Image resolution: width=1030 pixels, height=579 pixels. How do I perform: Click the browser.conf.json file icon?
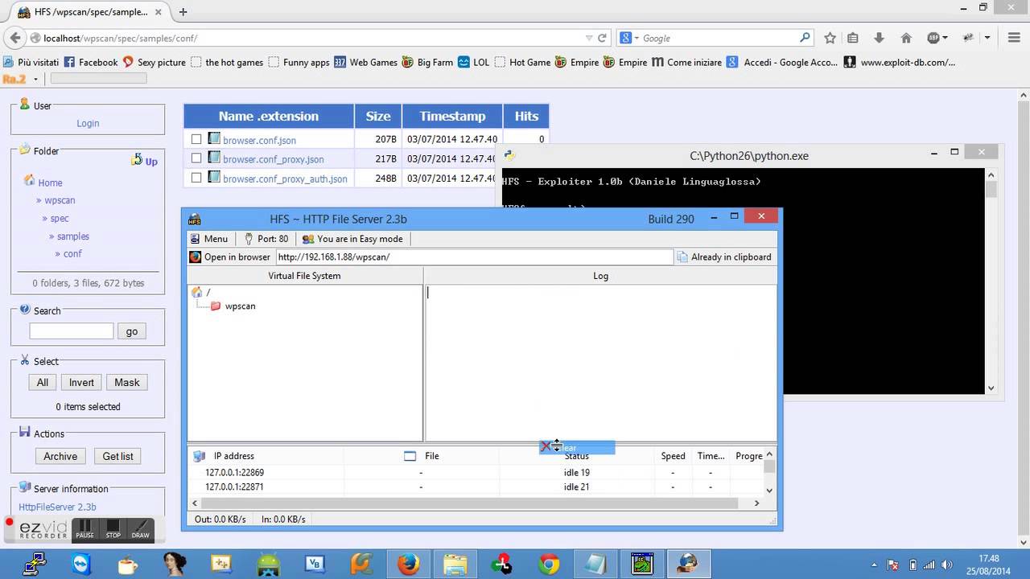(x=214, y=138)
